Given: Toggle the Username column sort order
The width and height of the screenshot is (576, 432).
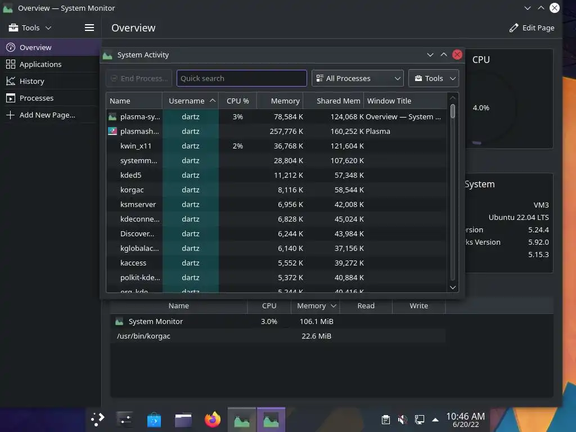Looking at the screenshot, I should tap(190, 101).
